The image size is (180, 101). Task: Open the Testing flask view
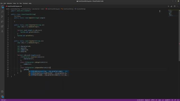(x=2, y=31)
